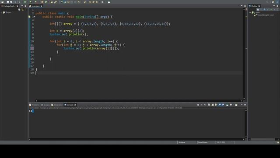280x158 pixels.
Task: Click the editor vertical scrollbar
Action: pos(244,54)
